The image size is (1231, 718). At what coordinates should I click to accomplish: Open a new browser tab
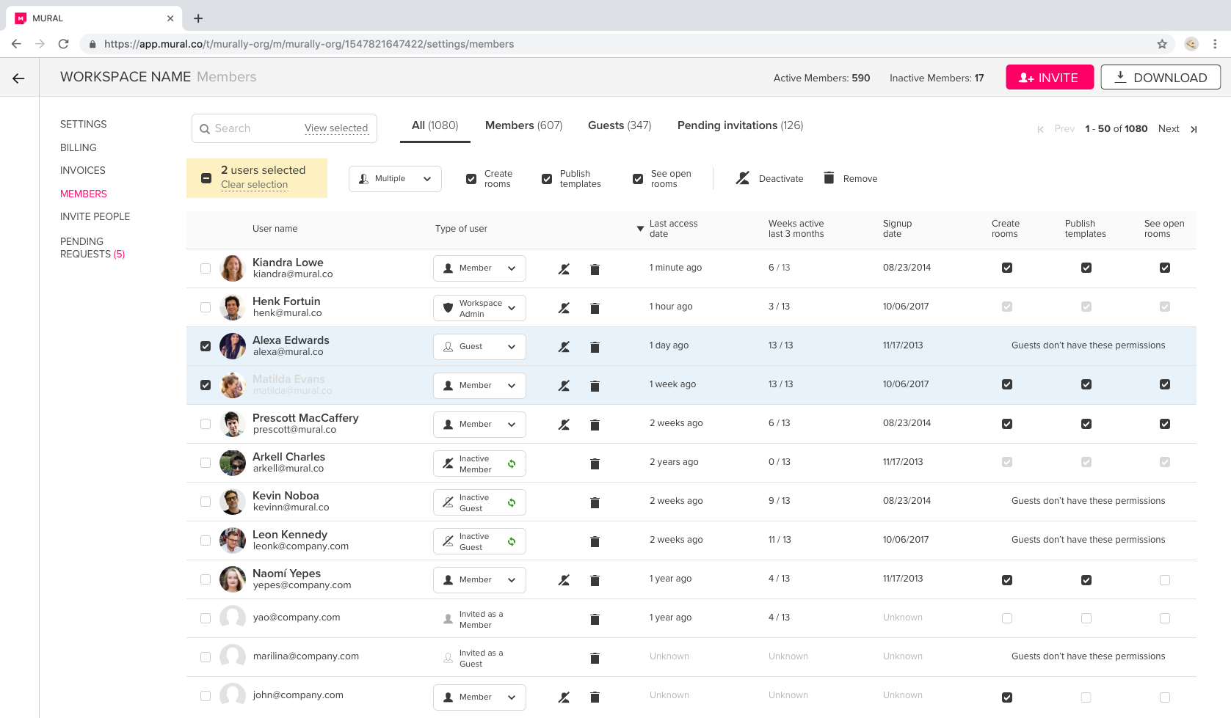coord(198,18)
